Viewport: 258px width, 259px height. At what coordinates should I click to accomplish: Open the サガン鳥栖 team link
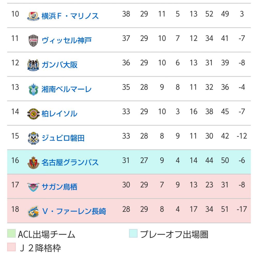59,187
